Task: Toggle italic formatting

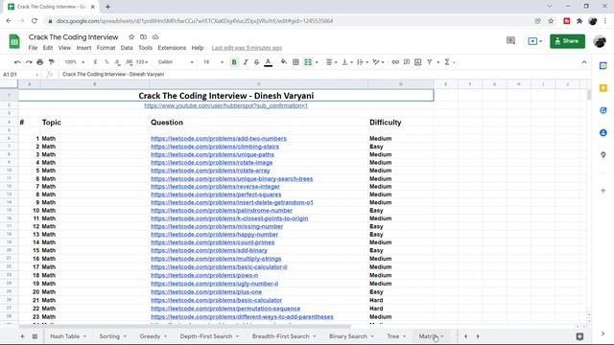Action: pyautogui.click(x=246, y=62)
